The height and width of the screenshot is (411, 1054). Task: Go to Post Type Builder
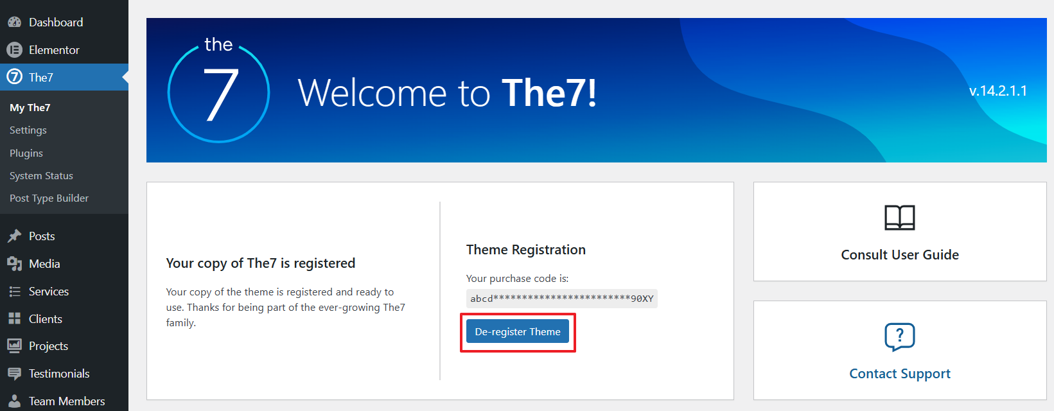pyautogui.click(x=49, y=198)
